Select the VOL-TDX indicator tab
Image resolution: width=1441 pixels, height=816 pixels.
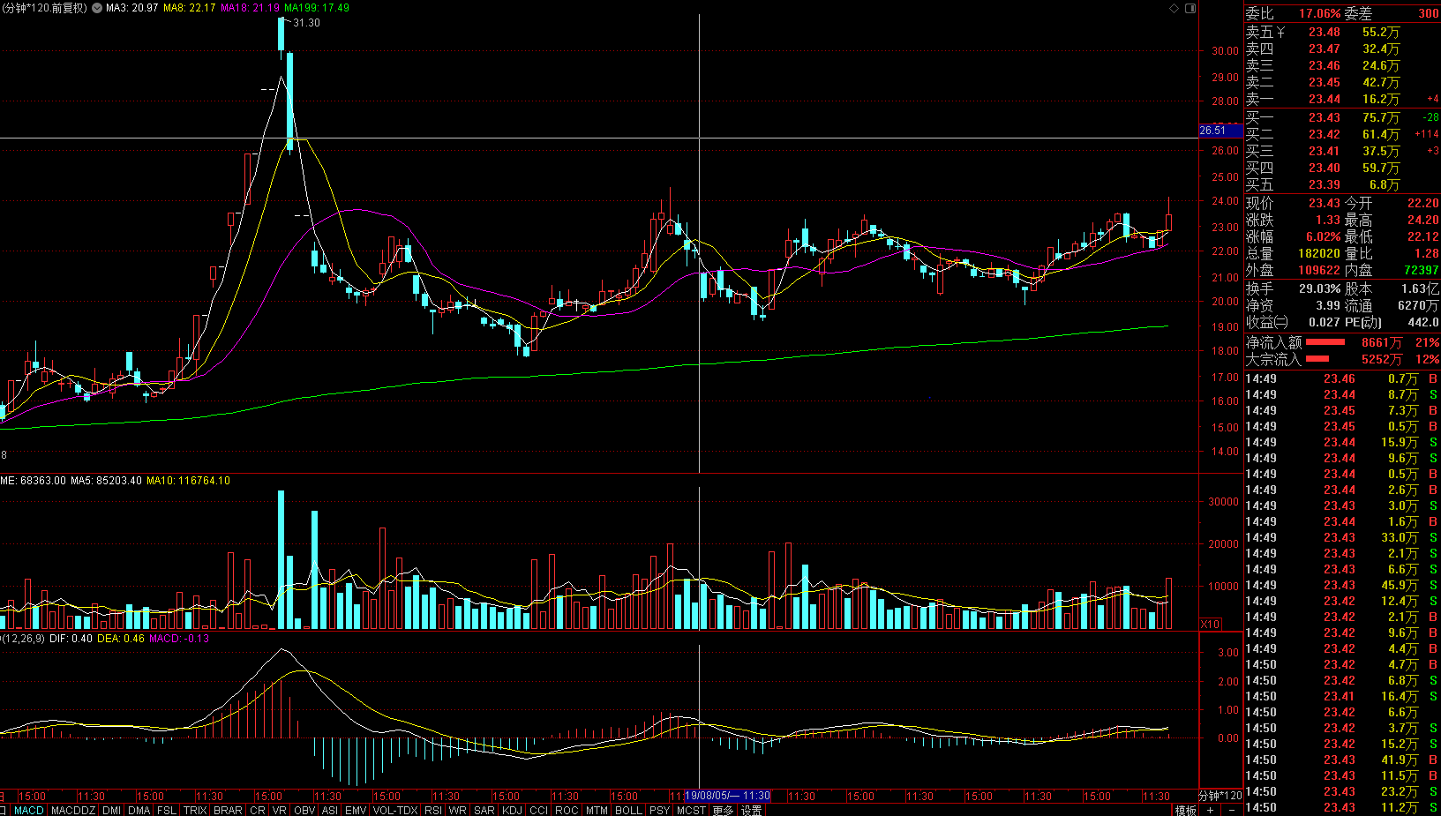[395, 810]
